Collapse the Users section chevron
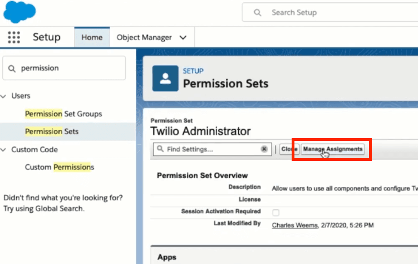This screenshot has width=418, height=264. click(x=3, y=96)
